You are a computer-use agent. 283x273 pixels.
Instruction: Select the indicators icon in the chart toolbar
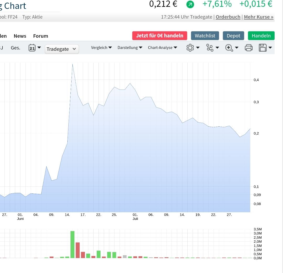[210, 48]
